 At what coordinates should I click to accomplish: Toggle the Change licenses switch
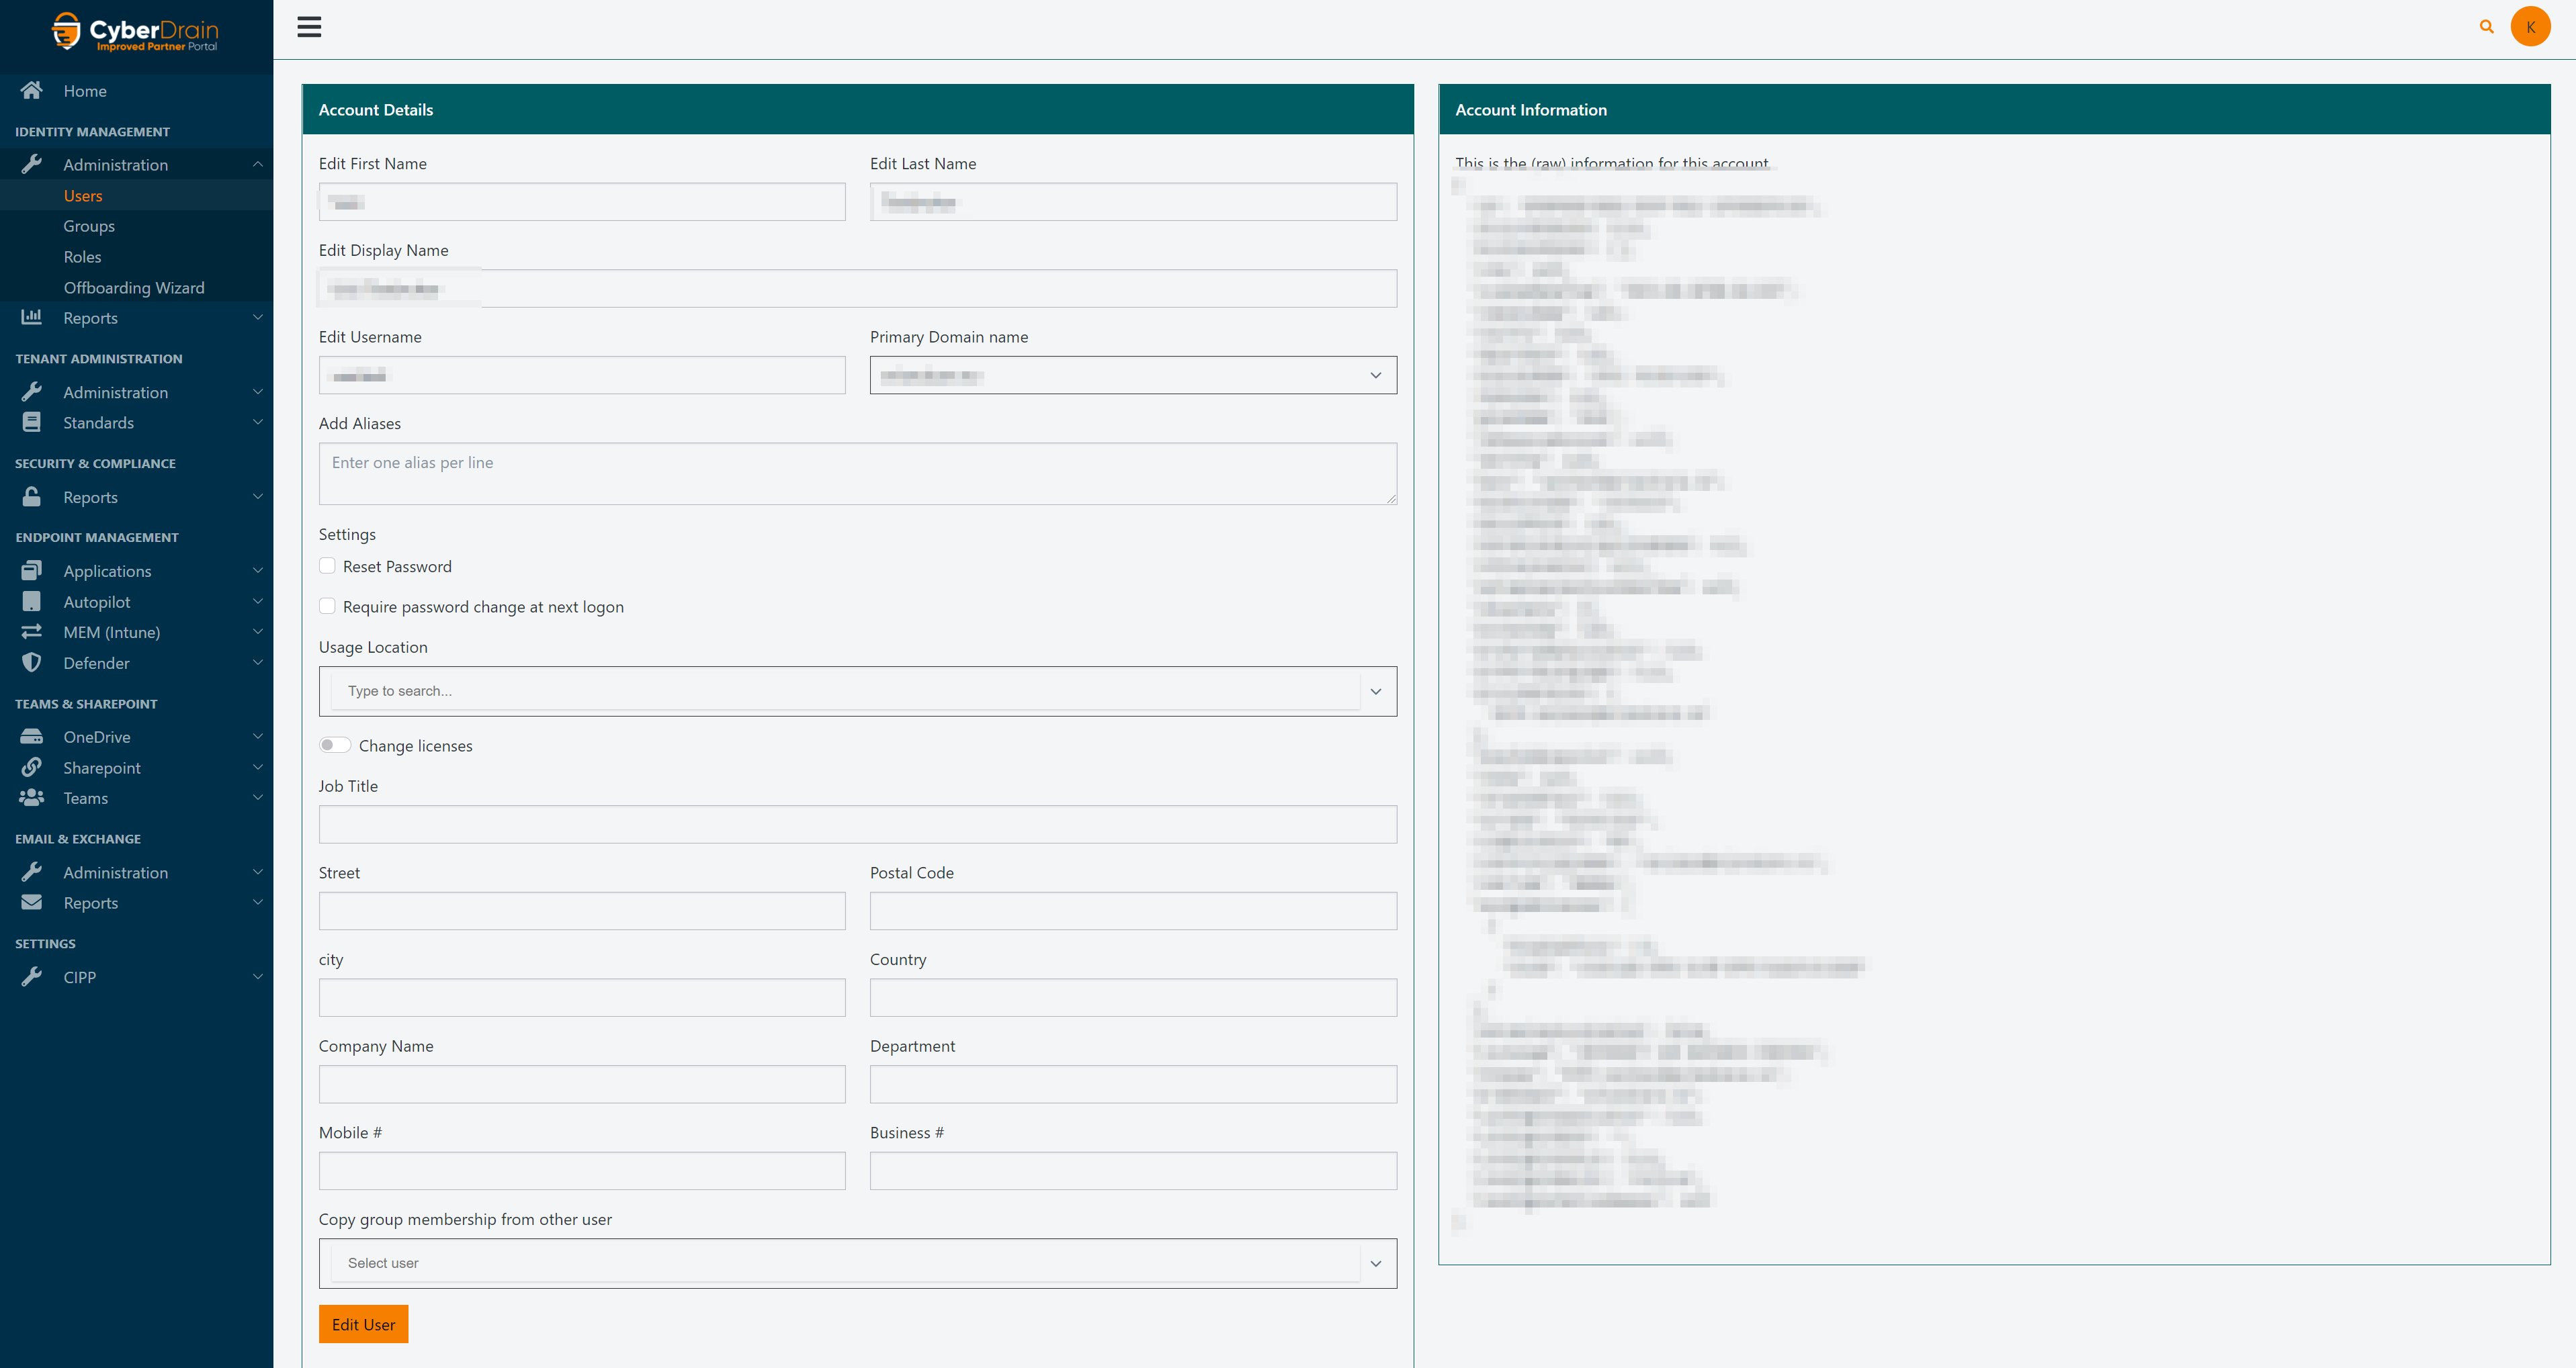[x=335, y=745]
